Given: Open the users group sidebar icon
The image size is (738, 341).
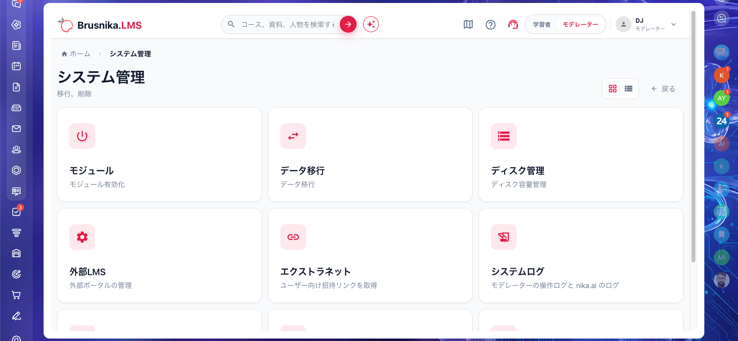Looking at the screenshot, I should coord(16,149).
